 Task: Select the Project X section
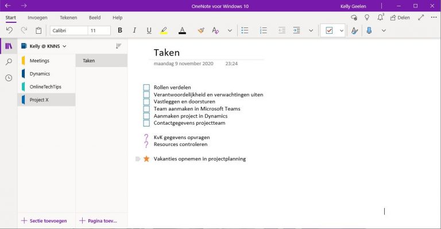[x=47, y=100]
